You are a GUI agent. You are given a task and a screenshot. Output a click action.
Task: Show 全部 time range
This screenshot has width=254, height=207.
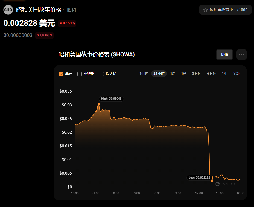tap(236, 74)
